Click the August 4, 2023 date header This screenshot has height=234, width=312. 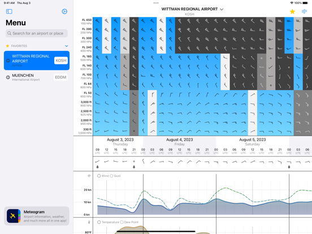[180, 140]
